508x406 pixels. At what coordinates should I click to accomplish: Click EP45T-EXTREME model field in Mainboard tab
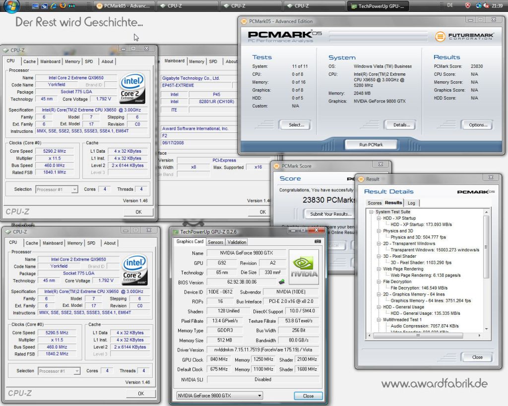pyautogui.click(x=196, y=85)
